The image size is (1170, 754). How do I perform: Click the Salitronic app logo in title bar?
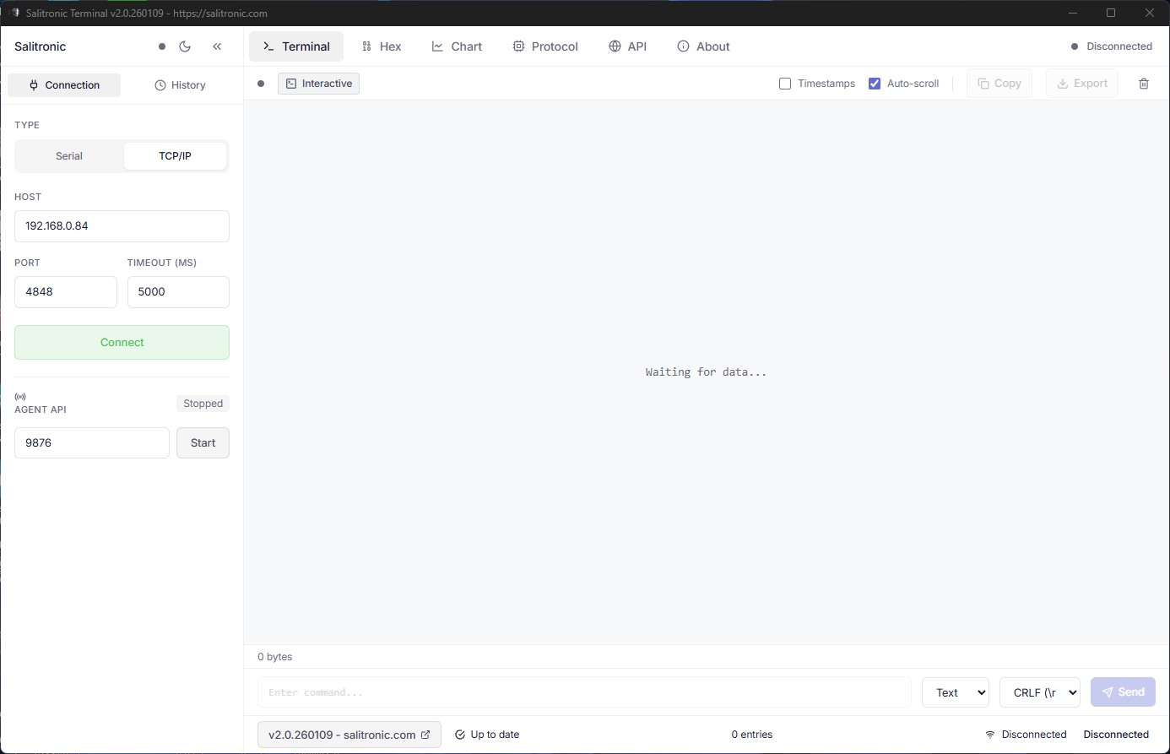click(x=14, y=13)
